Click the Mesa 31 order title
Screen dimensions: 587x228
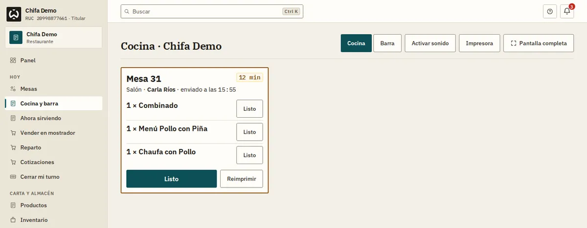coord(144,79)
